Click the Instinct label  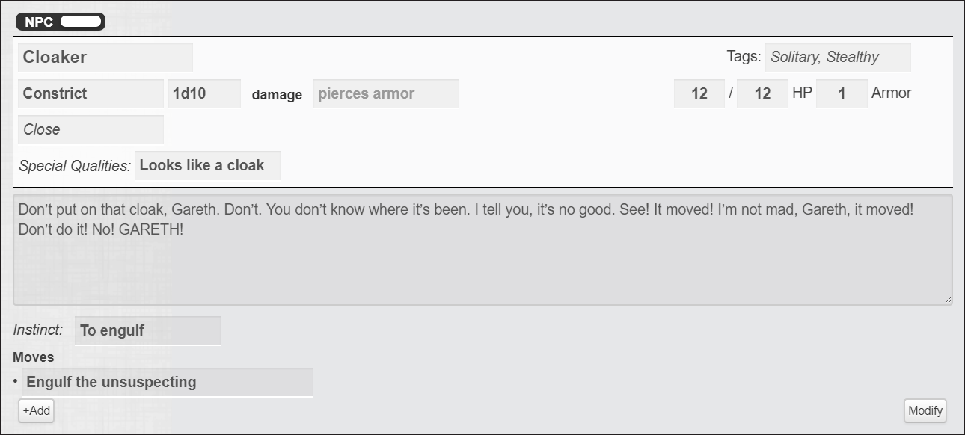38,330
